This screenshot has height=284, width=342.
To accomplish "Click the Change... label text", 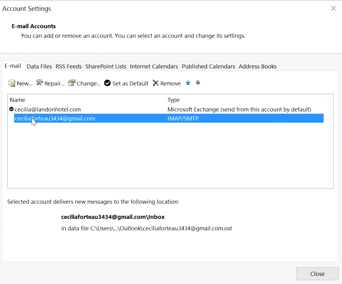I will pyautogui.click(x=88, y=83).
